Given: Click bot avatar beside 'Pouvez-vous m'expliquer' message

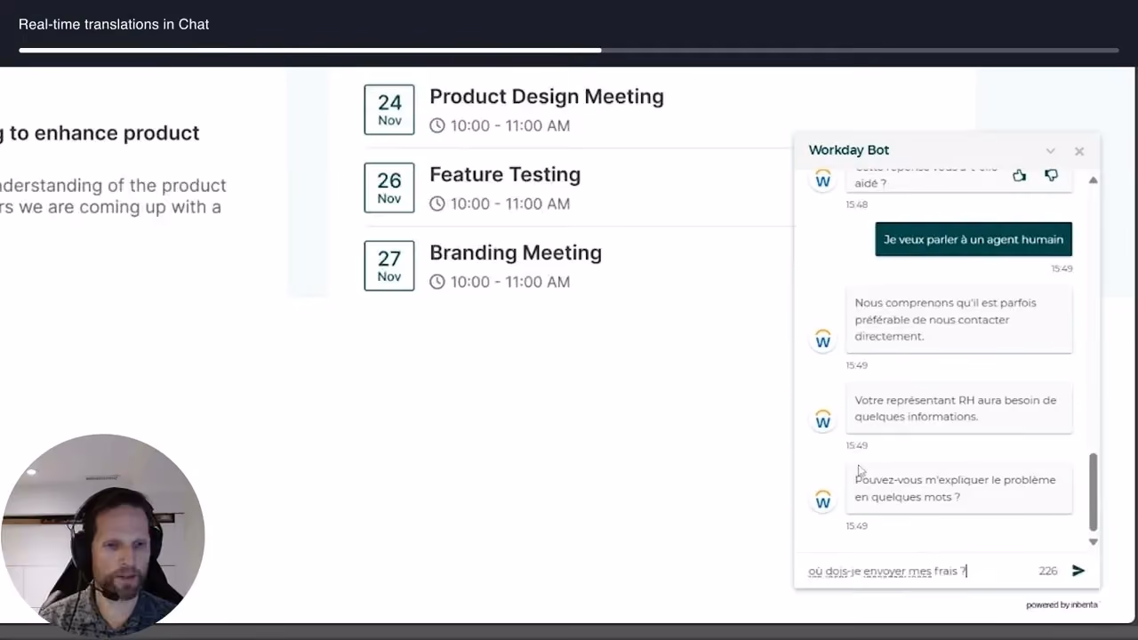Looking at the screenshot, I should (x=823, y=500).
